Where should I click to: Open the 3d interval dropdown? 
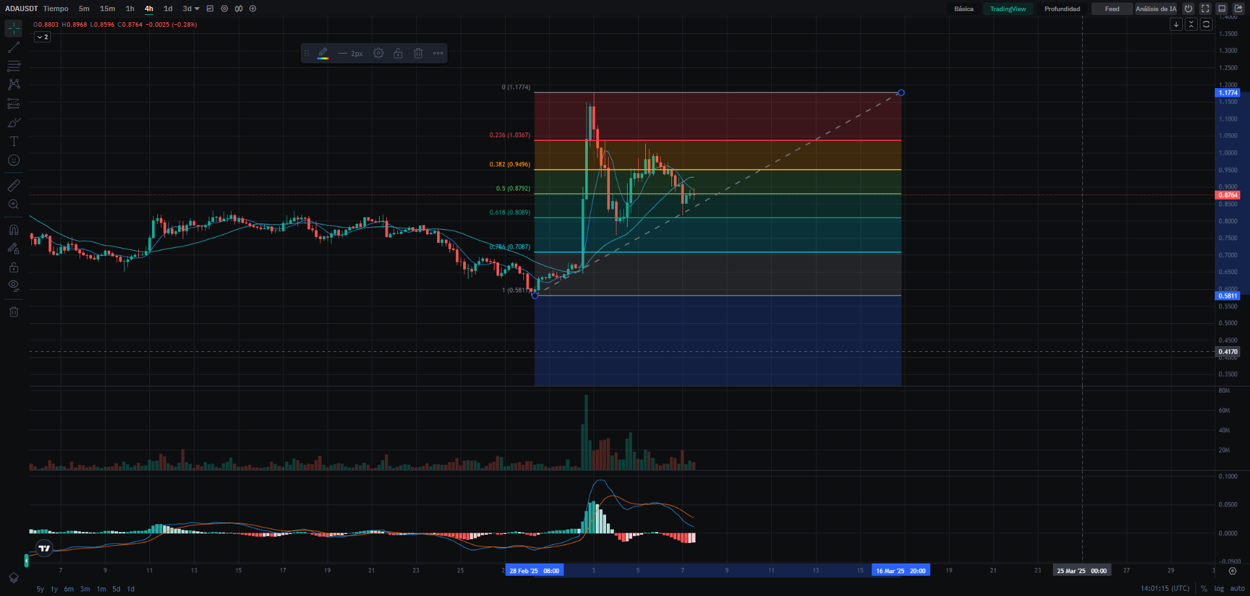(x=191, y=8)
